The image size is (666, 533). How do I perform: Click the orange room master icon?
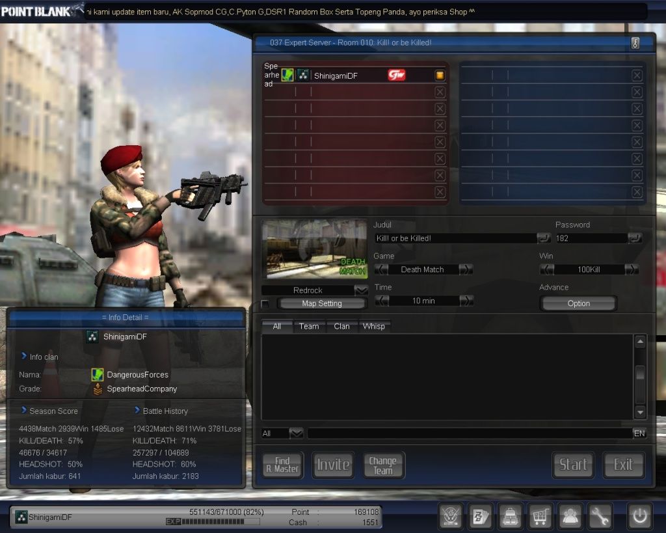tap(440, 75)
